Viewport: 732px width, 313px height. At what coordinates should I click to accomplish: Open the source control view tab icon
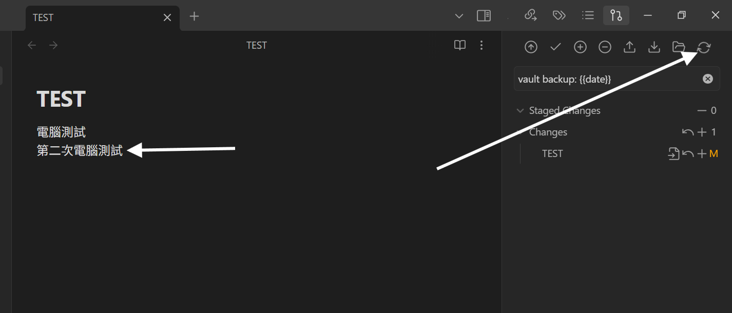coord(616,15)
